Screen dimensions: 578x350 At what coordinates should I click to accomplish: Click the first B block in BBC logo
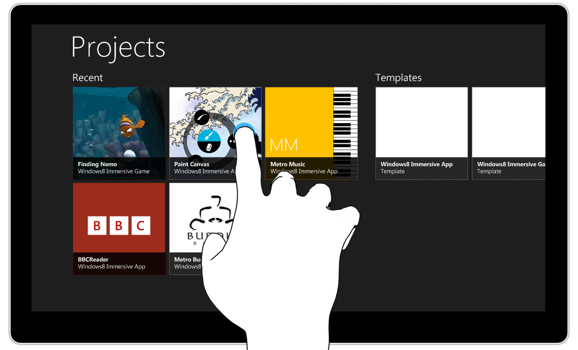(x=97, y=225)
